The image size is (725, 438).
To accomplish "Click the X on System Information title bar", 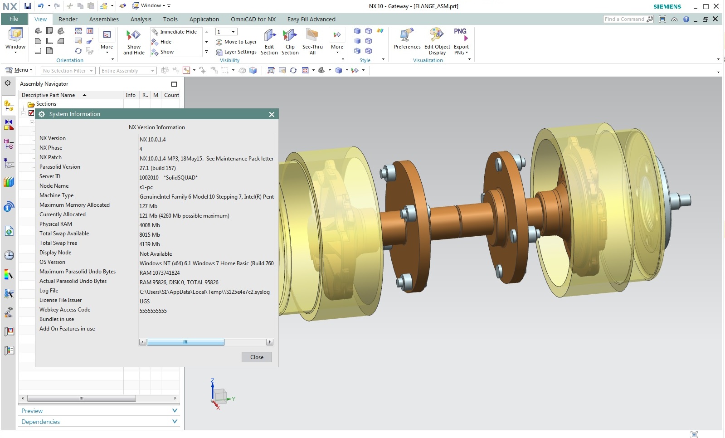I will click(272, 114).
